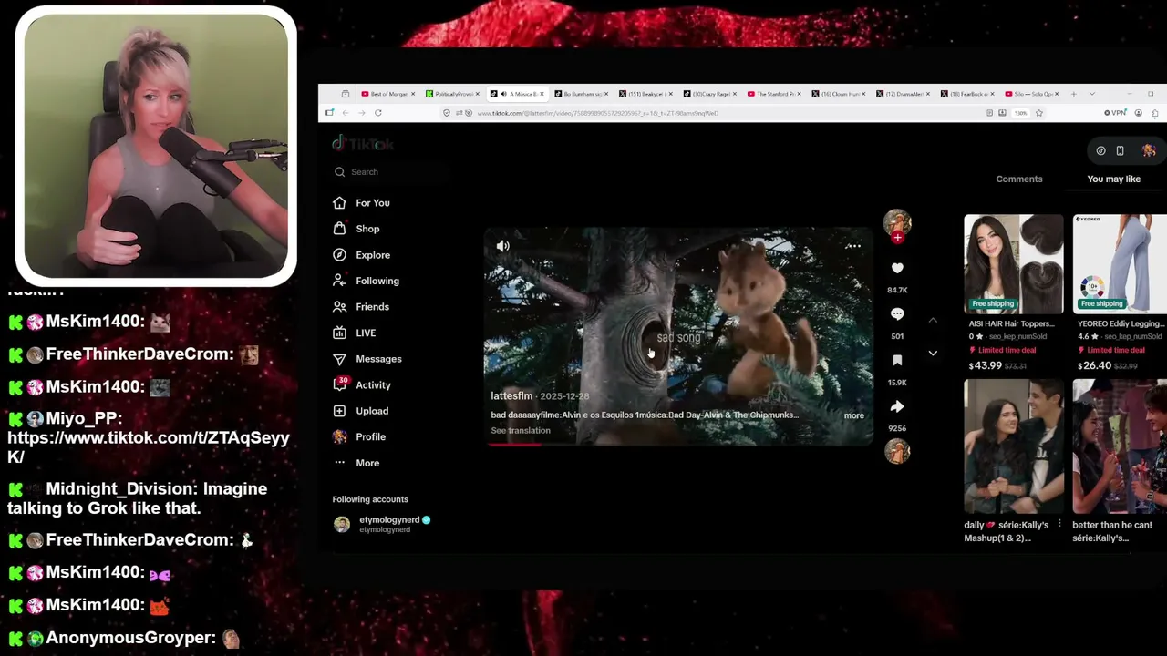
Task: Open the Friends page in the sidebar
Action: tap(361, 307)
